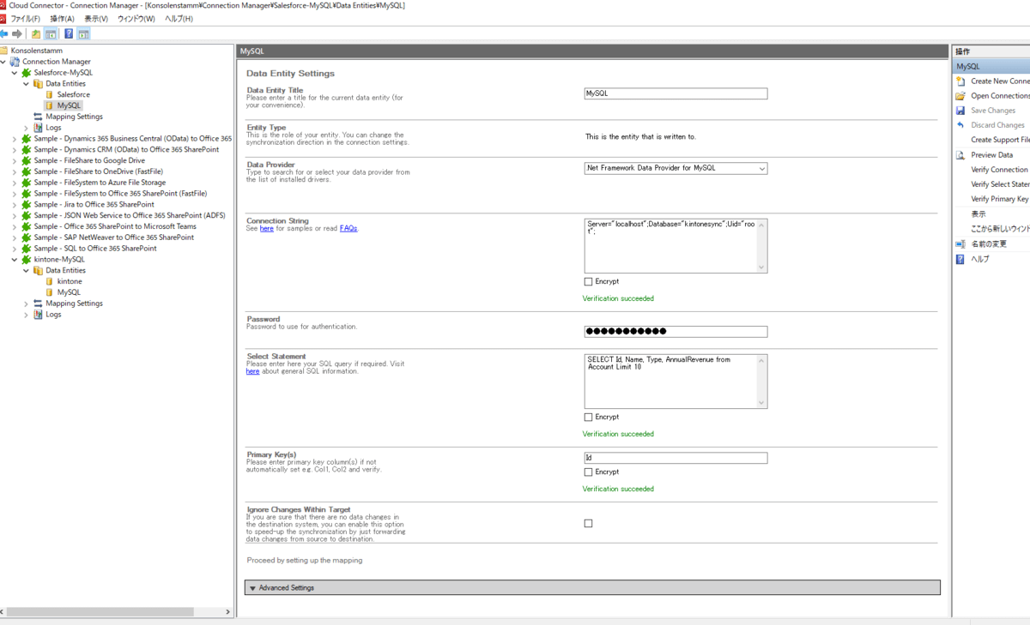1030x625 pixels.
Task: Expand the Logs node under Salesforce-MySQL
Action: (26, 128)
